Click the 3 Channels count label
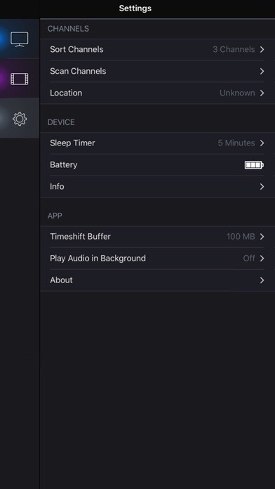Viewport: 275px width, 489px height. [x=234, y=49]
